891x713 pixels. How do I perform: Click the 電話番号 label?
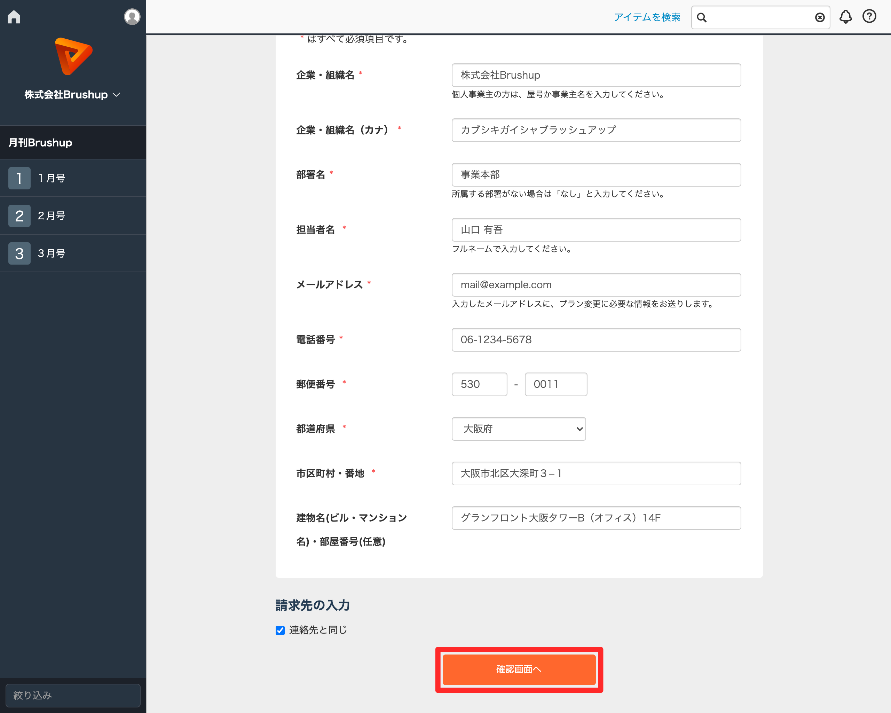point(315,340)
